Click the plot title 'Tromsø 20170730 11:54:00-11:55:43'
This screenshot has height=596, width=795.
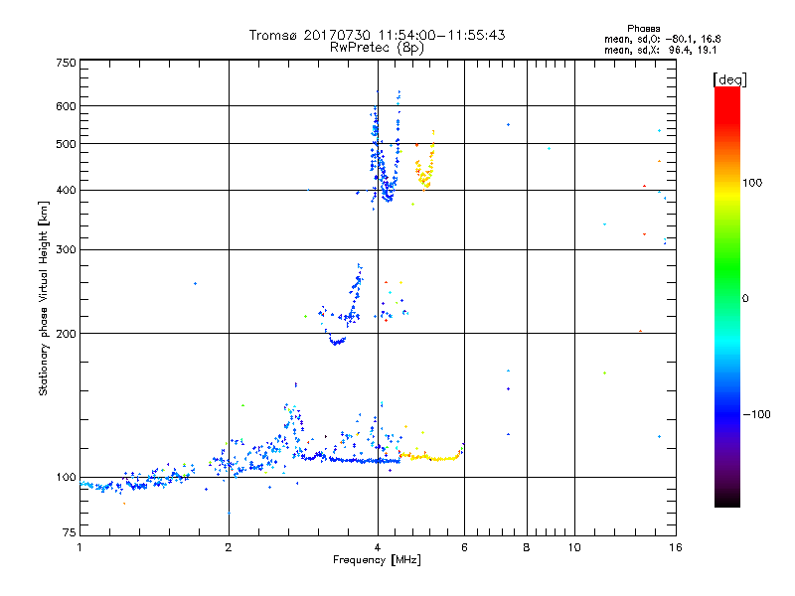click(x=377, y=35)
